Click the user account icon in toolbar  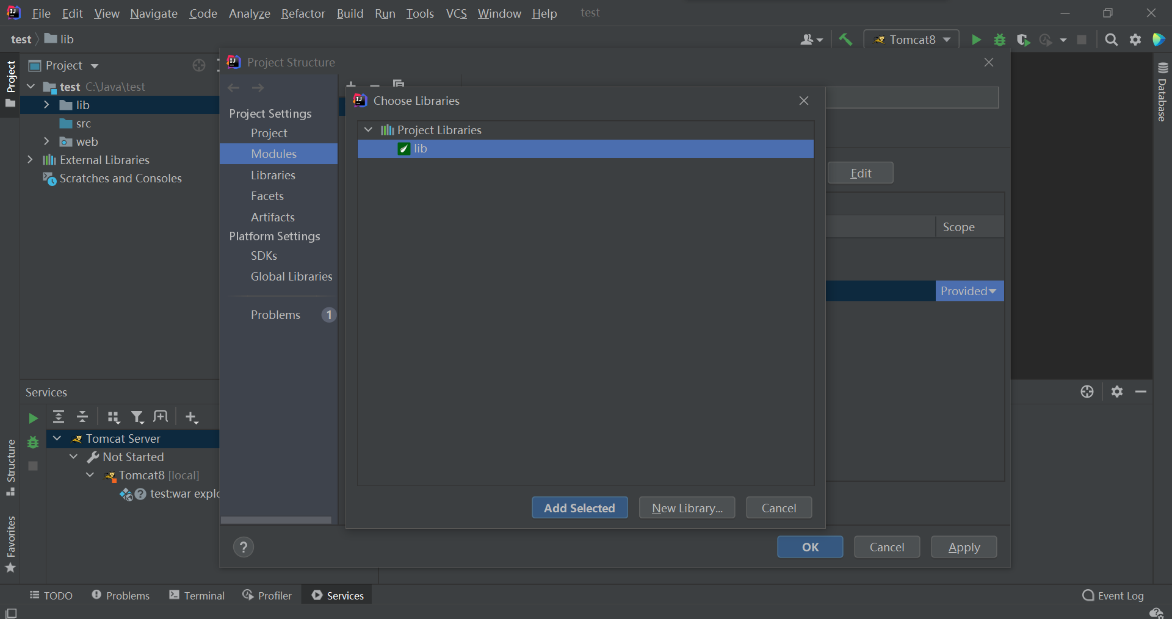[811, 40]
